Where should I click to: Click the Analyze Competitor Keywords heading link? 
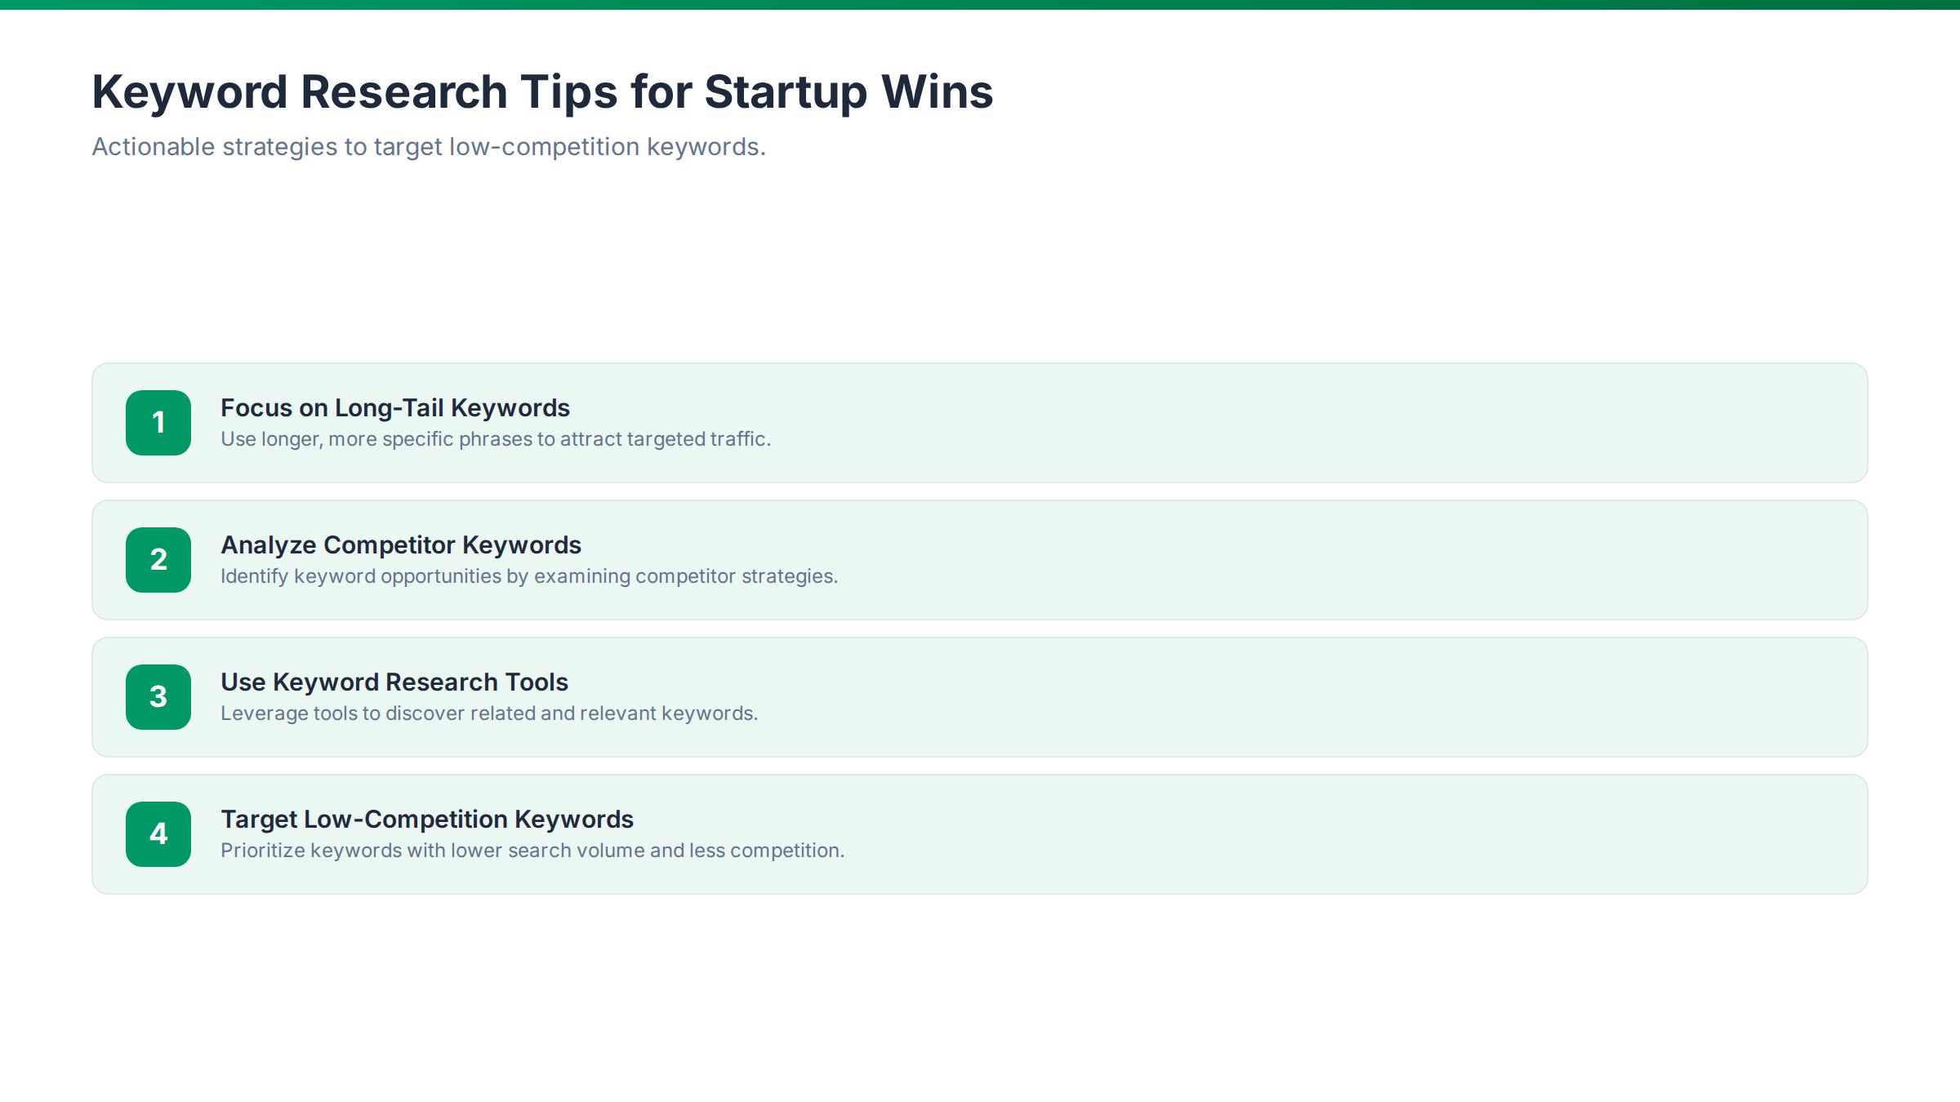pos(400,544)
